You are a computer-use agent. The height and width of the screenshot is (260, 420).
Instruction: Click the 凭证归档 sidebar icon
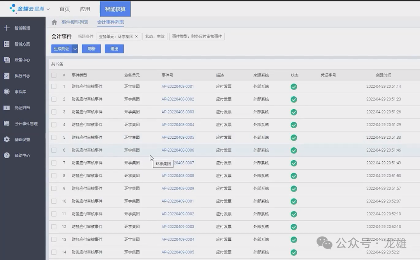[x=7, y=108]
